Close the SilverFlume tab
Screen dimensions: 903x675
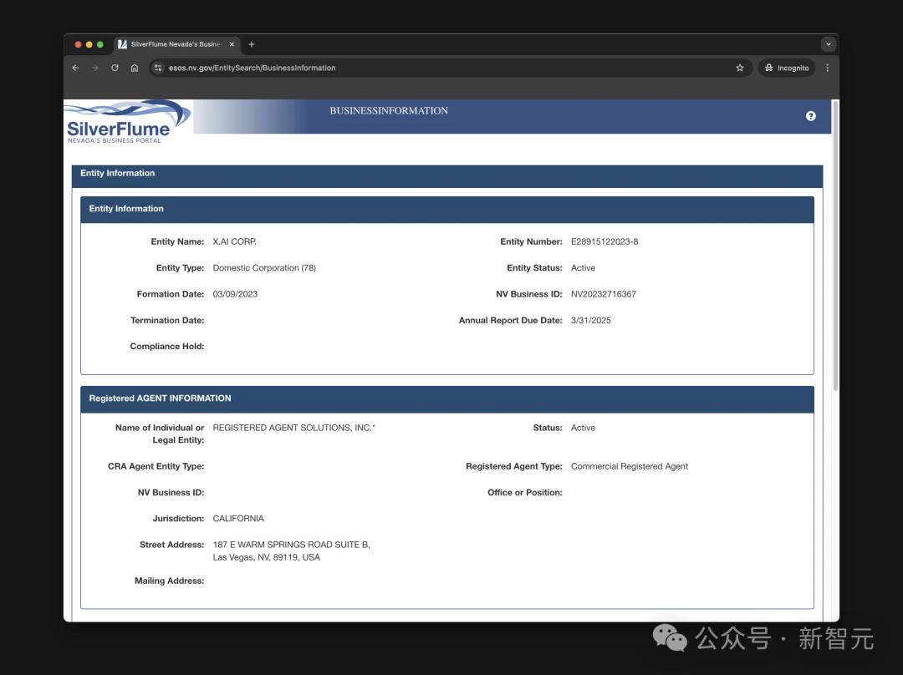pos(231,44)
